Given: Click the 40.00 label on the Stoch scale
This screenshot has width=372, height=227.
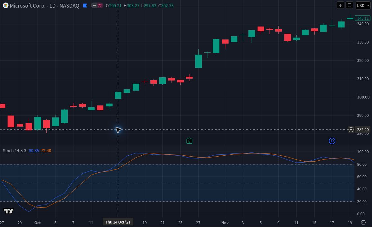Looking at the screenshot, I should (x=362, y=189).
